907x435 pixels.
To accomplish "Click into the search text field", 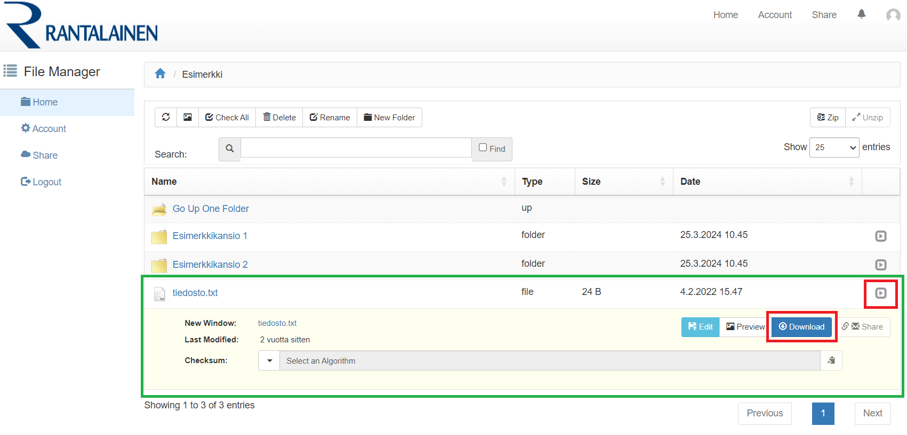I will click(x=356, y=148).
